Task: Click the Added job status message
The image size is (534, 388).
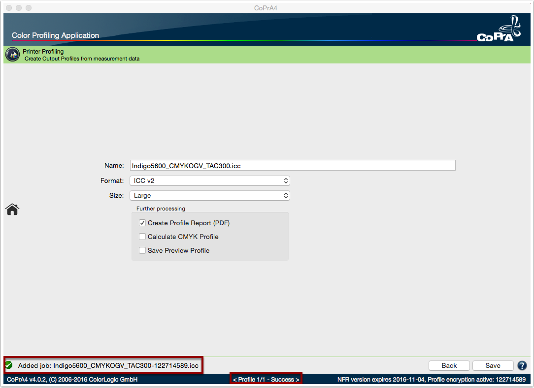Action: pyautogui.click(x=108, y=365)
